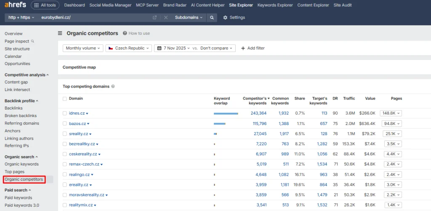Click the sreality.cz keyword overlap bar
Viewport: 431px width, 211px height.
(x=215, y=134)
